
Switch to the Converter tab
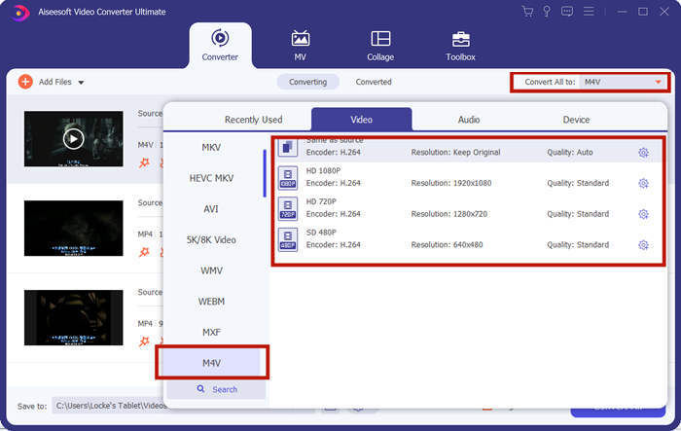[220, 45]
